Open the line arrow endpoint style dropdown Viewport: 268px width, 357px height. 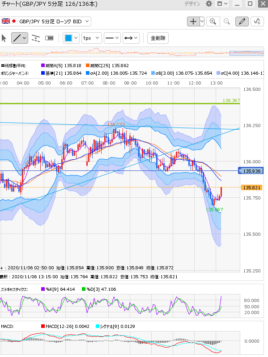tap(131, 38)
